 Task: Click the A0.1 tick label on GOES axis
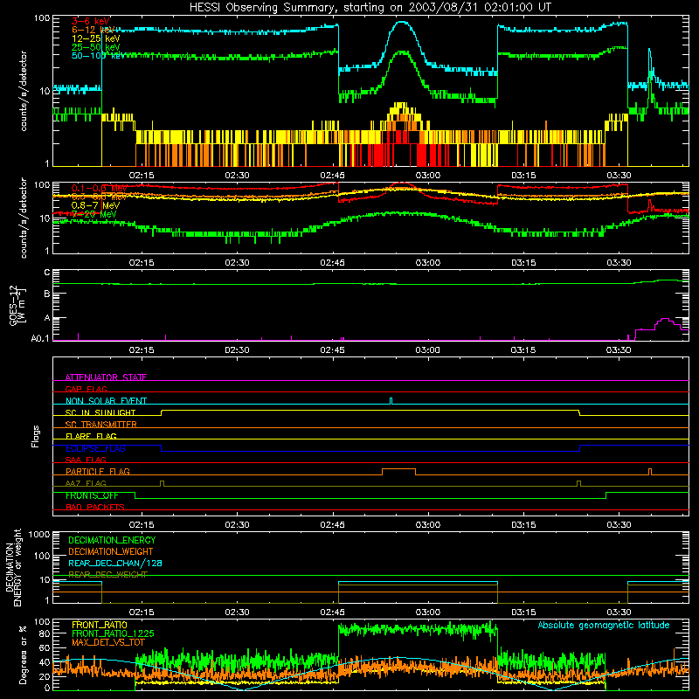40,338
